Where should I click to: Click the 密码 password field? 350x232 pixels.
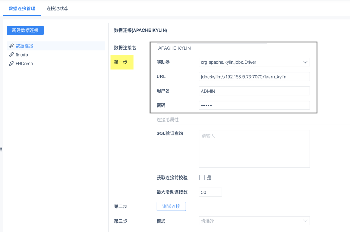coord(254,105)
